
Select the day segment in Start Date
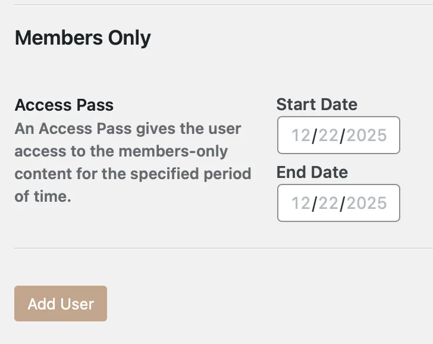click(328, 135)
